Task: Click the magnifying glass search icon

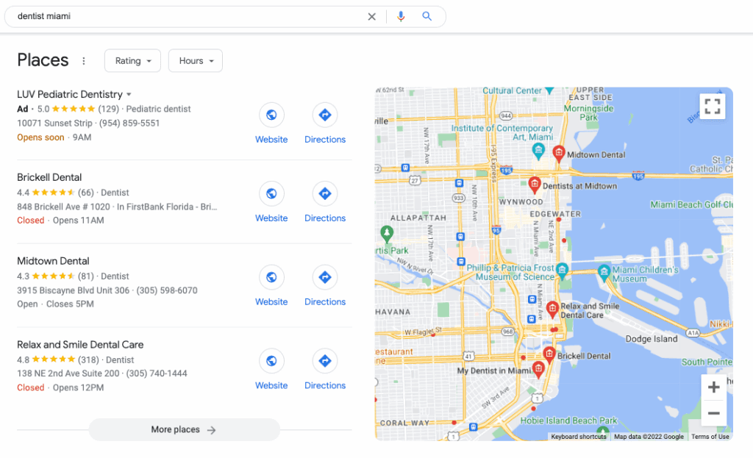Action: pyautogui.click(x=427, y=16)
